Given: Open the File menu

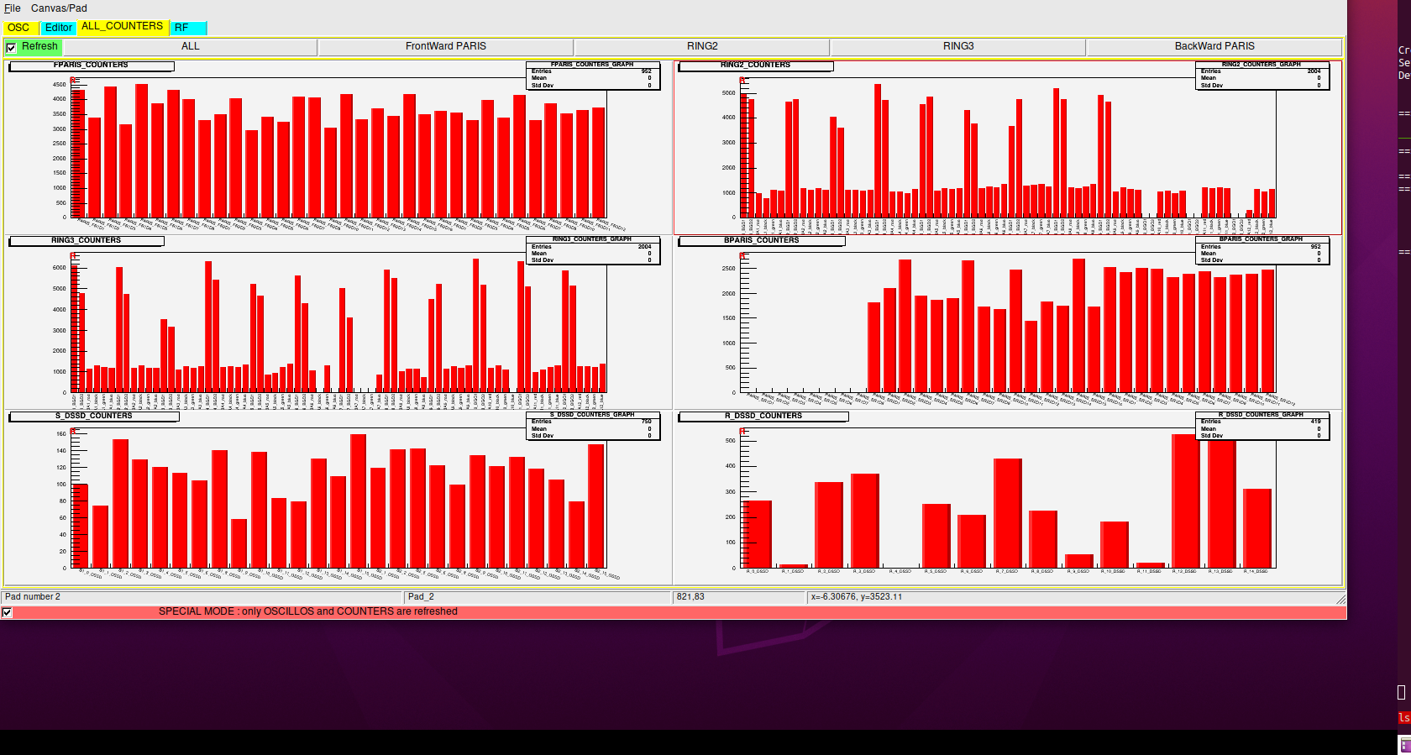Looking at the screenshot, I should [12, 8].
